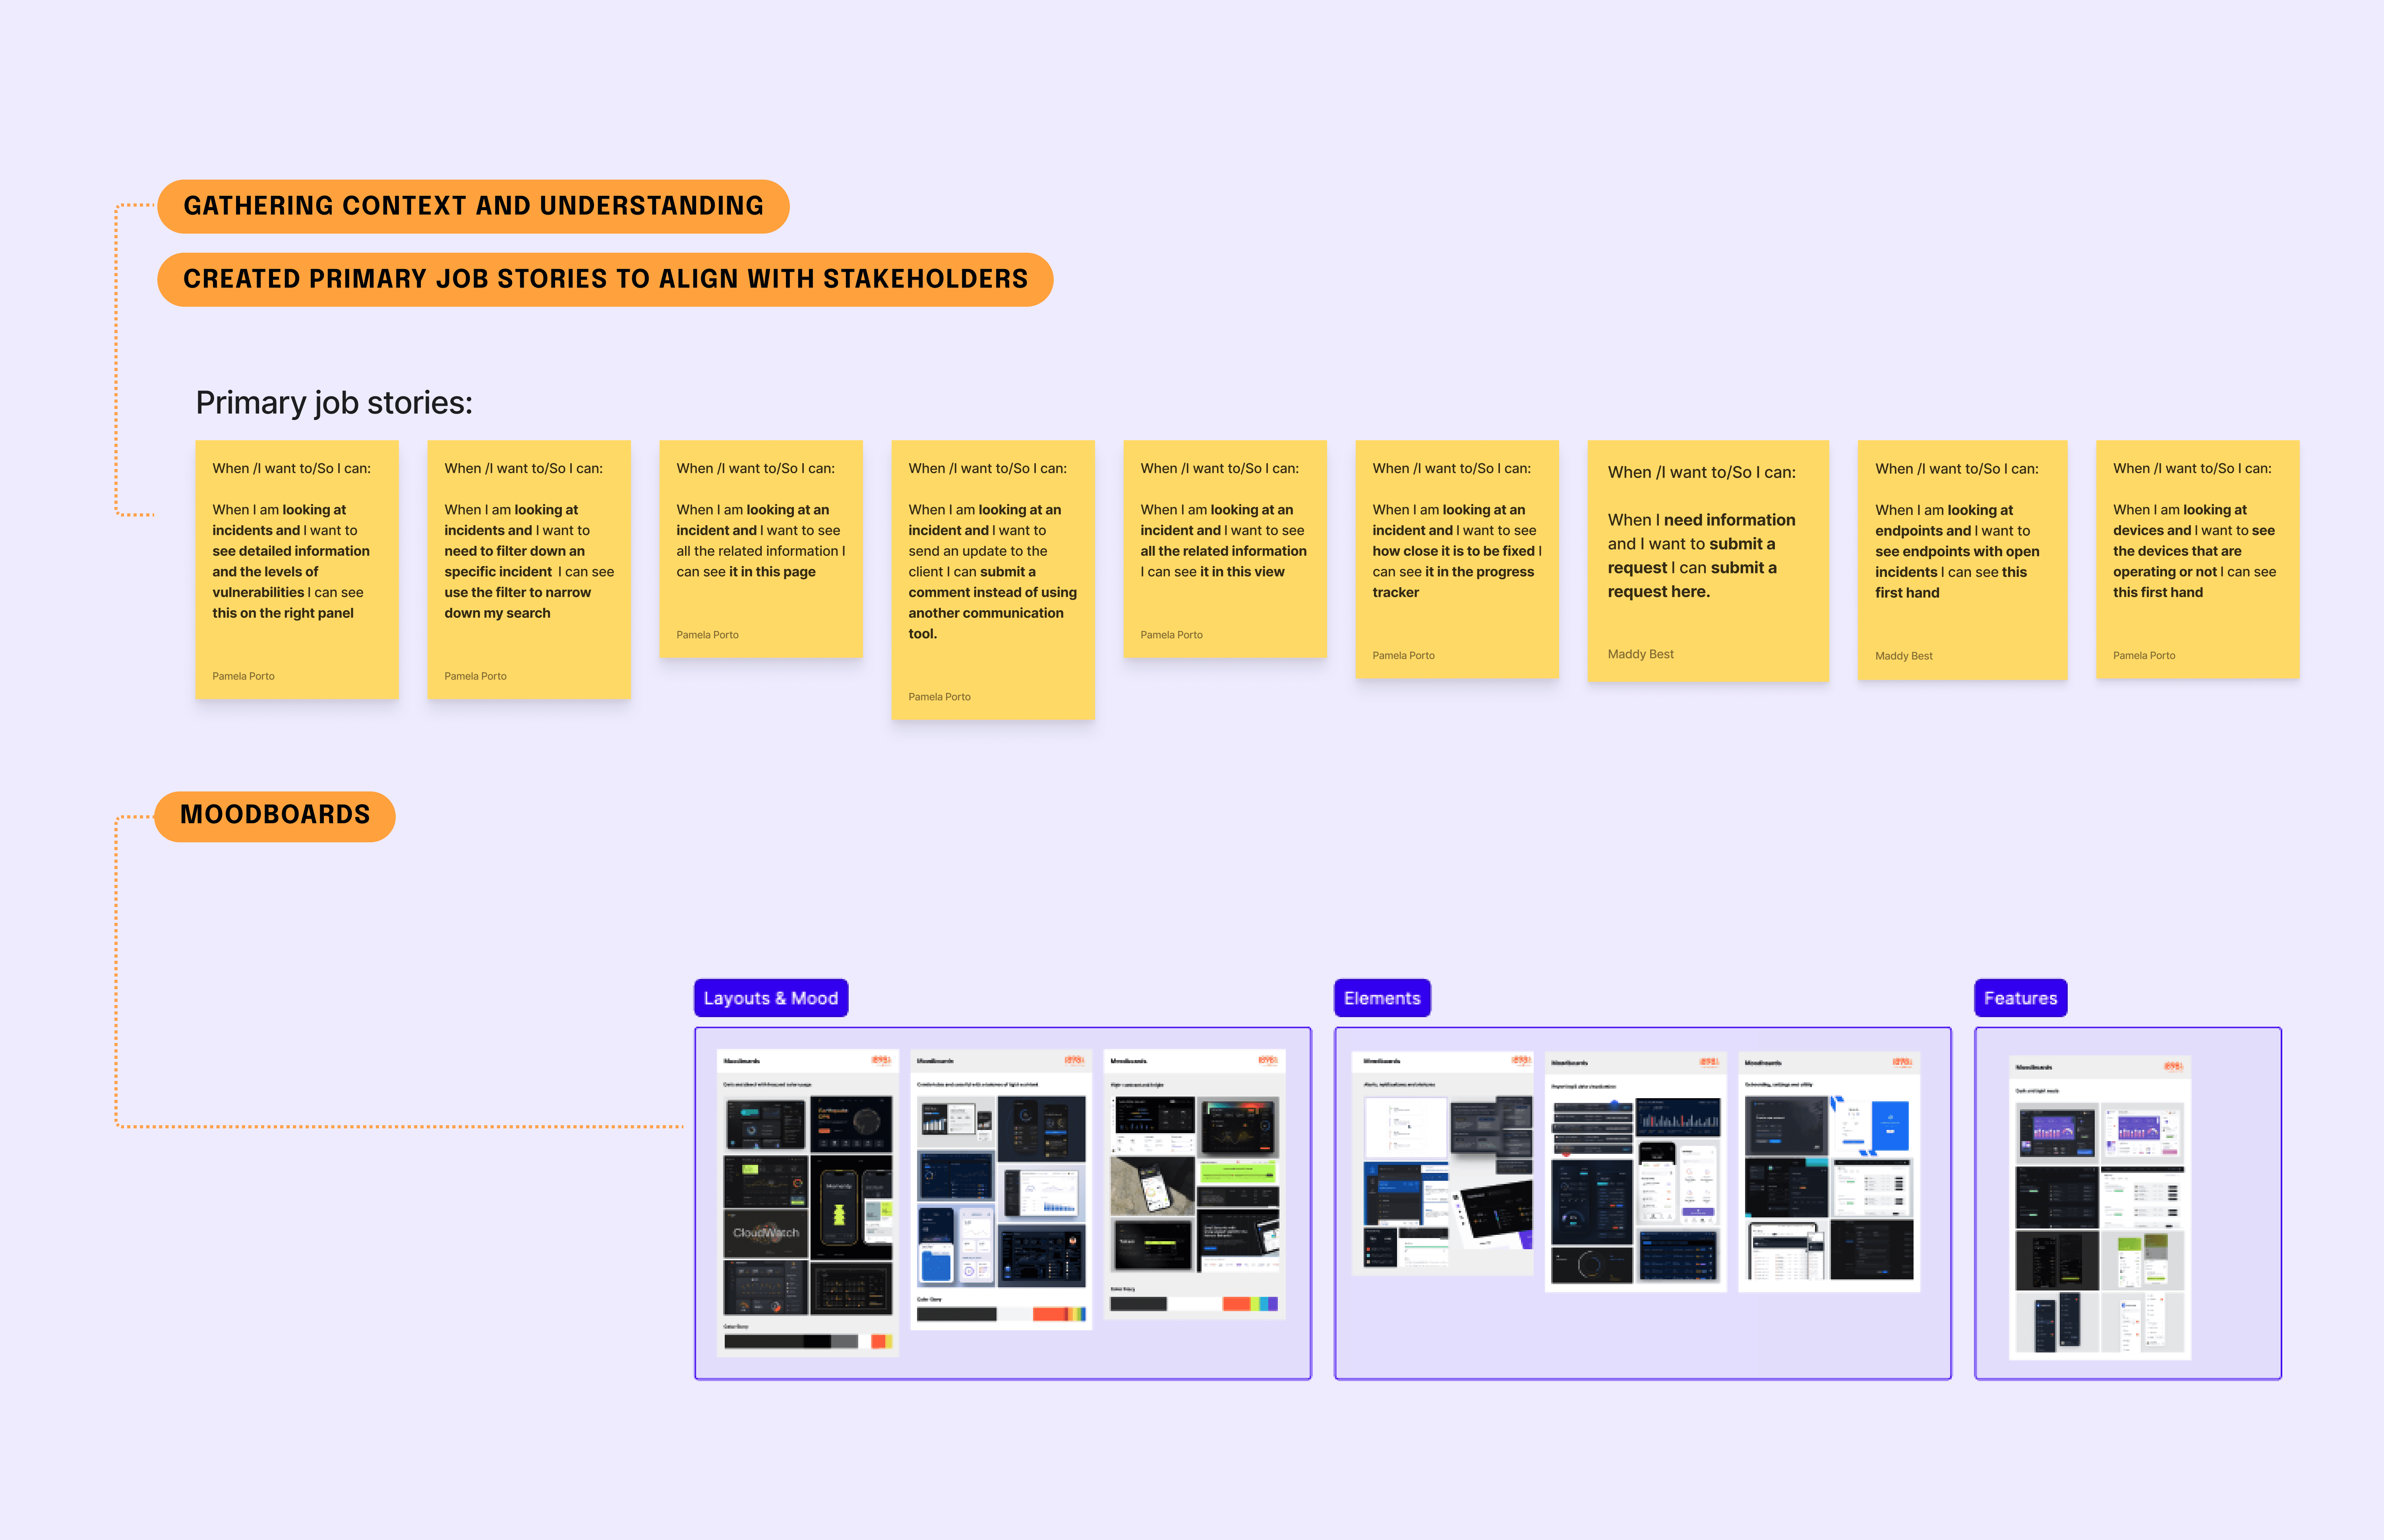Click the Gathering Context and Understanding heading

[x=473, y=206]
